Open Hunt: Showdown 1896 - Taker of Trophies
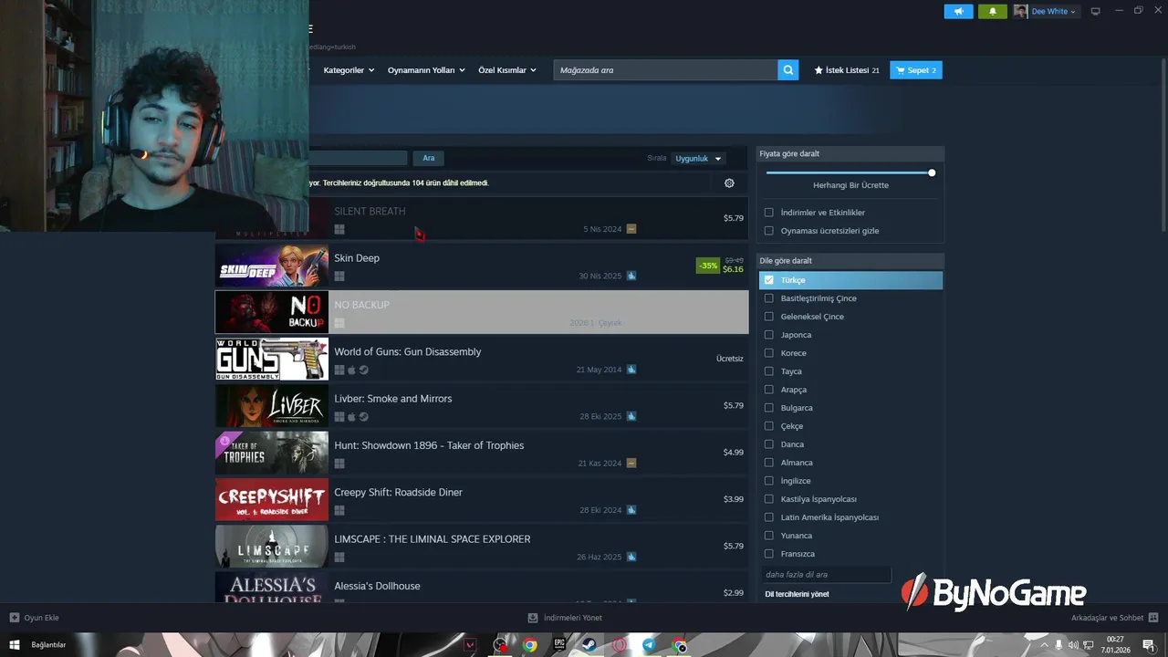This screenshot has width=1168, height=657. point(429,445)
